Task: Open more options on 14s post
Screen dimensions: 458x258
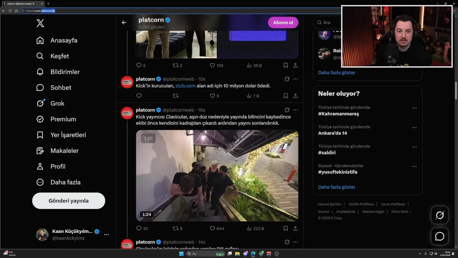Action: (x=295, y=242)
